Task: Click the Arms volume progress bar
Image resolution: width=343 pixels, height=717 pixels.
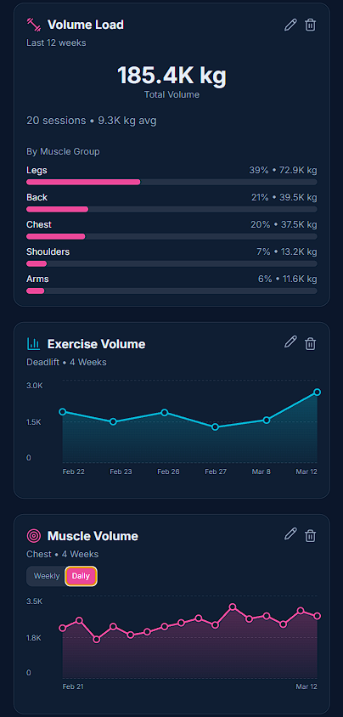Action: click(171, 291)
